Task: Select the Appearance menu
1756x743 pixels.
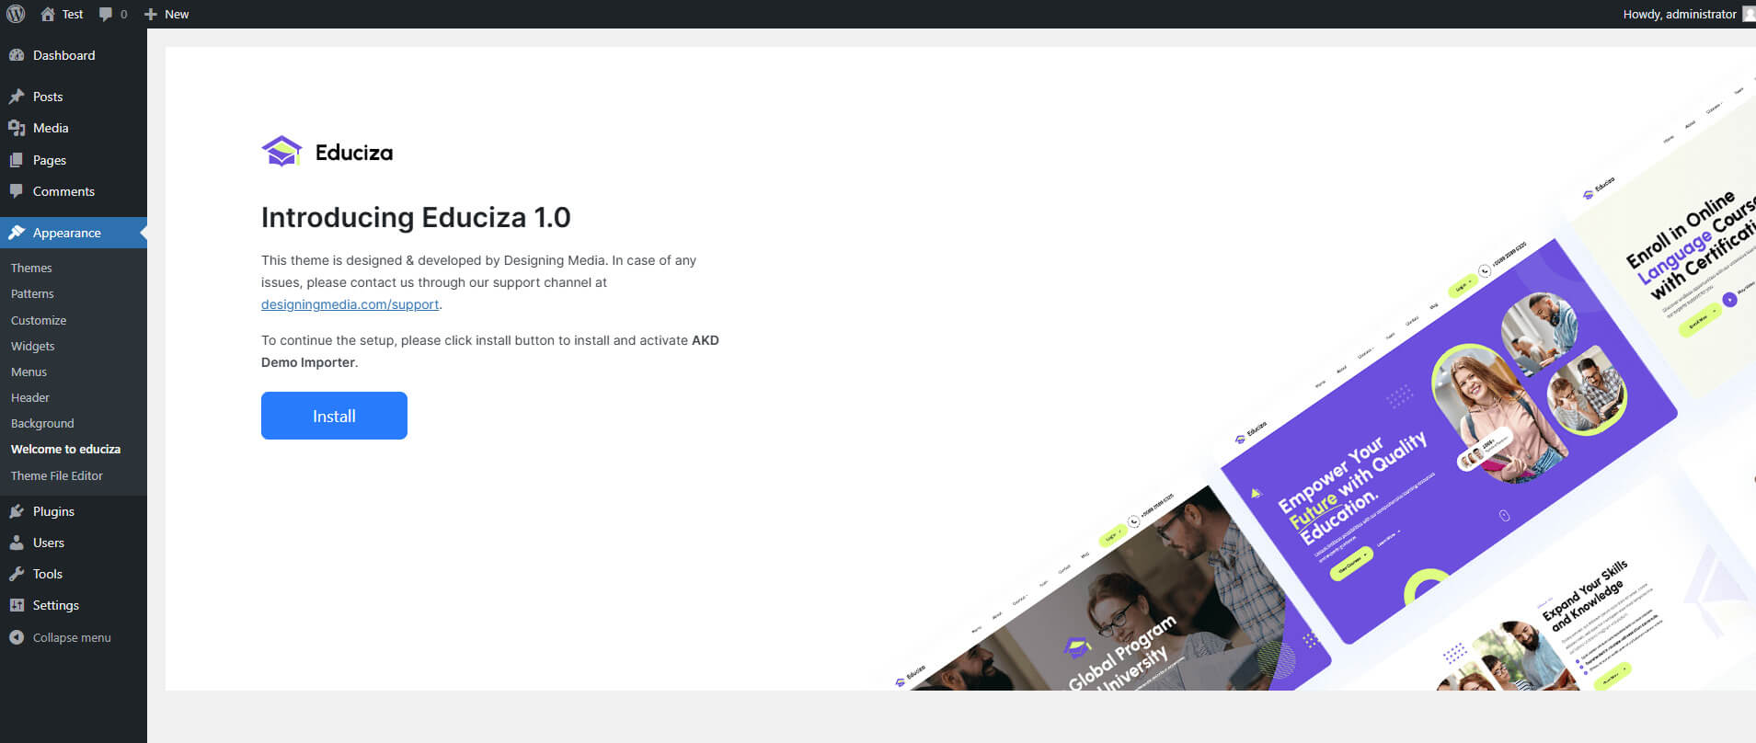Action: pyautogui.click(x=74, y=233)
